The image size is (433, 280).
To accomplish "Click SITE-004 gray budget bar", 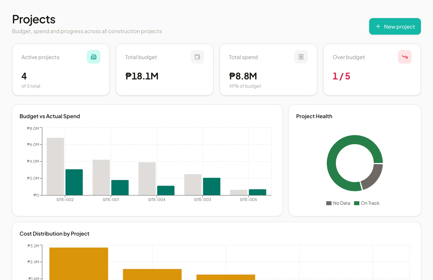I will click(147, 179).
